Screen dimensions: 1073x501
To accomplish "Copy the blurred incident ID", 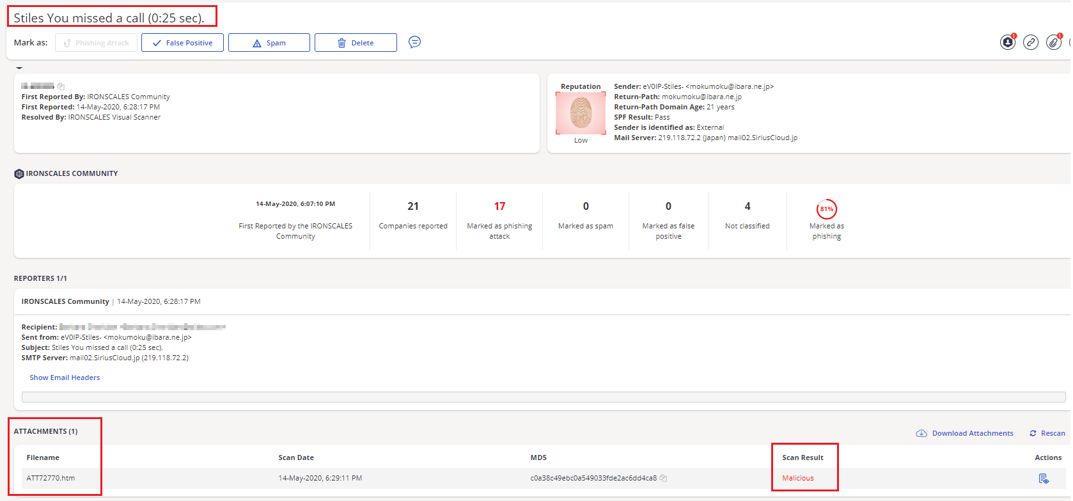I will (61, 86).
